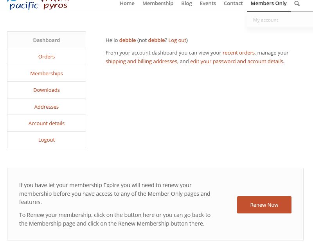
Task: Open shipping and billing addresses link
Action: (x=141, y=61)
